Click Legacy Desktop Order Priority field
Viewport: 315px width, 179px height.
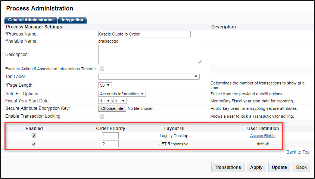[110, 136]
